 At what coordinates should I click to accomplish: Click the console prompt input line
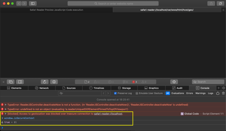coord(113,128)
